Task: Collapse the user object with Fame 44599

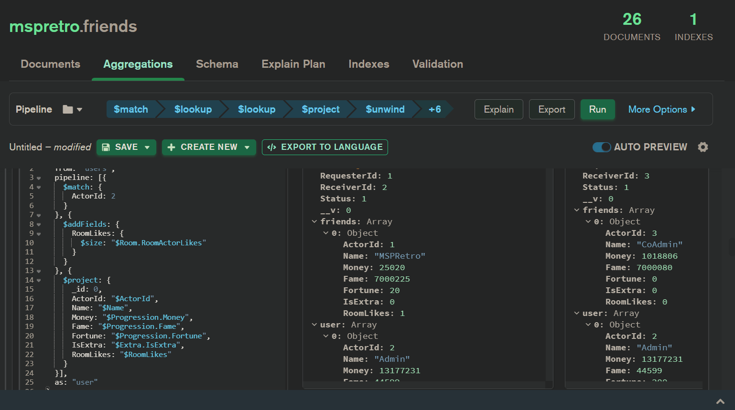Action: click(x=588, y=325)
